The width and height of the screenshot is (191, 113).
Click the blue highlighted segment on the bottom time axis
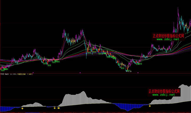[32, 113]
